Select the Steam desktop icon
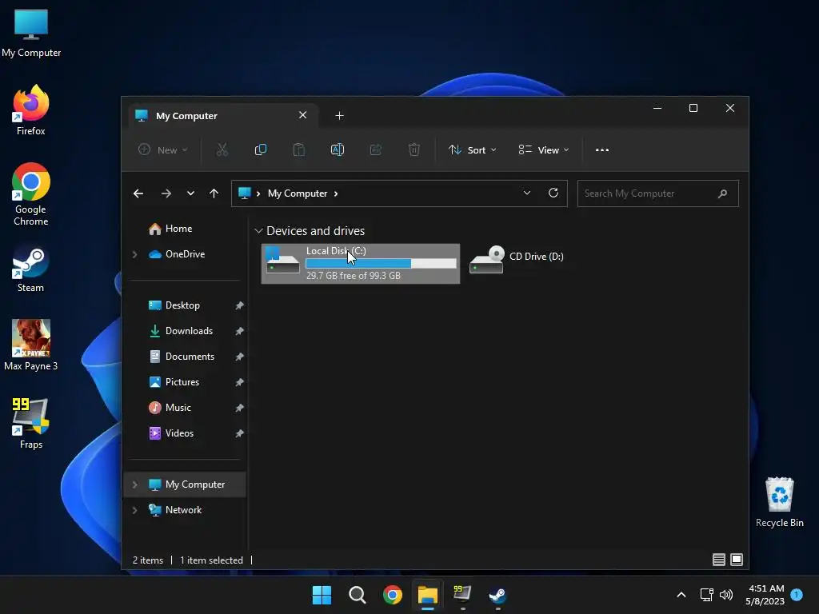 pyautogui.click(x=31, y=269)
